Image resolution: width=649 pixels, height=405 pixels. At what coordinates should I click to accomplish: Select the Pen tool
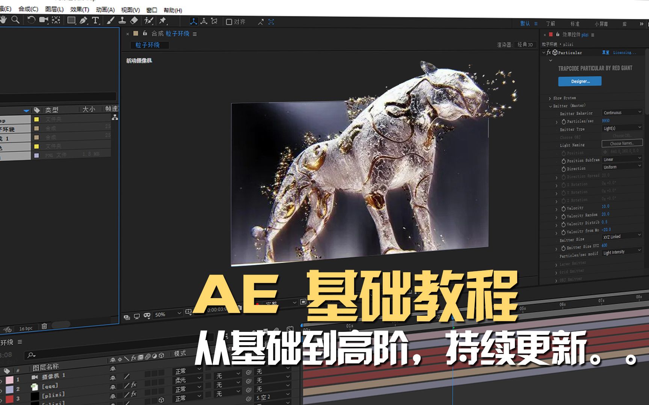(83, 20)
